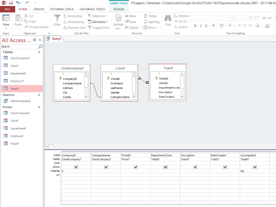The height and width of the screenshot is (207, 276).
Task: Open the All Access Objects category menu
Action: click(35, 40)
